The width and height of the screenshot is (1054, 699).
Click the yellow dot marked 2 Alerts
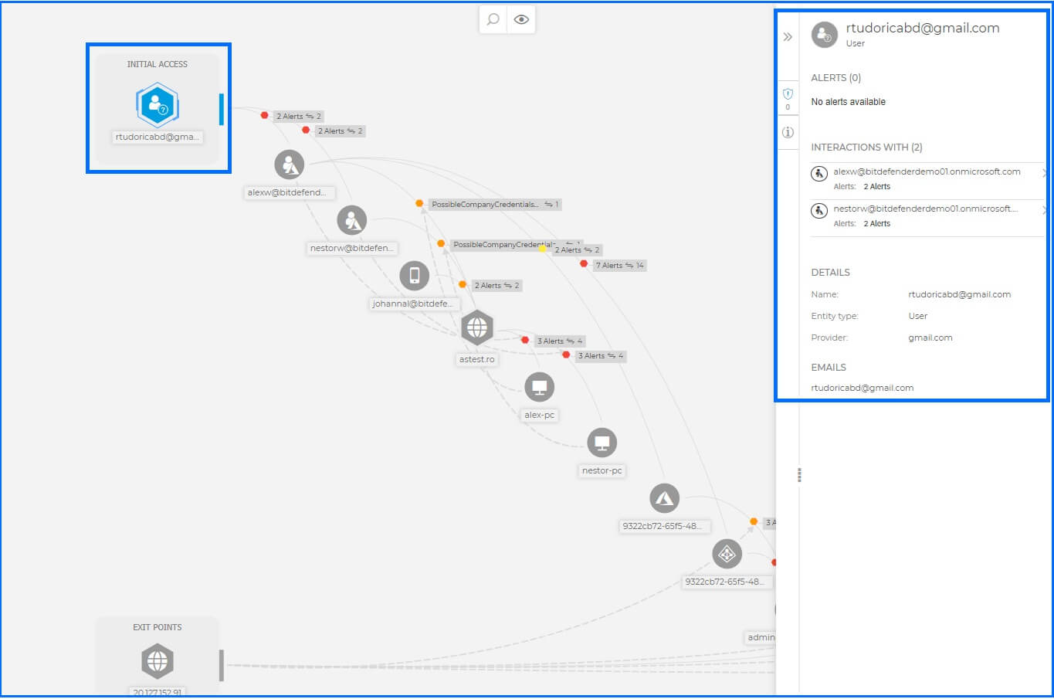(542, 248)
